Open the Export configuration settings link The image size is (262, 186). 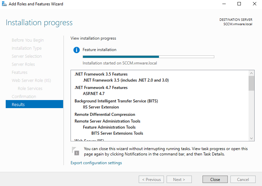click(96, 163)
